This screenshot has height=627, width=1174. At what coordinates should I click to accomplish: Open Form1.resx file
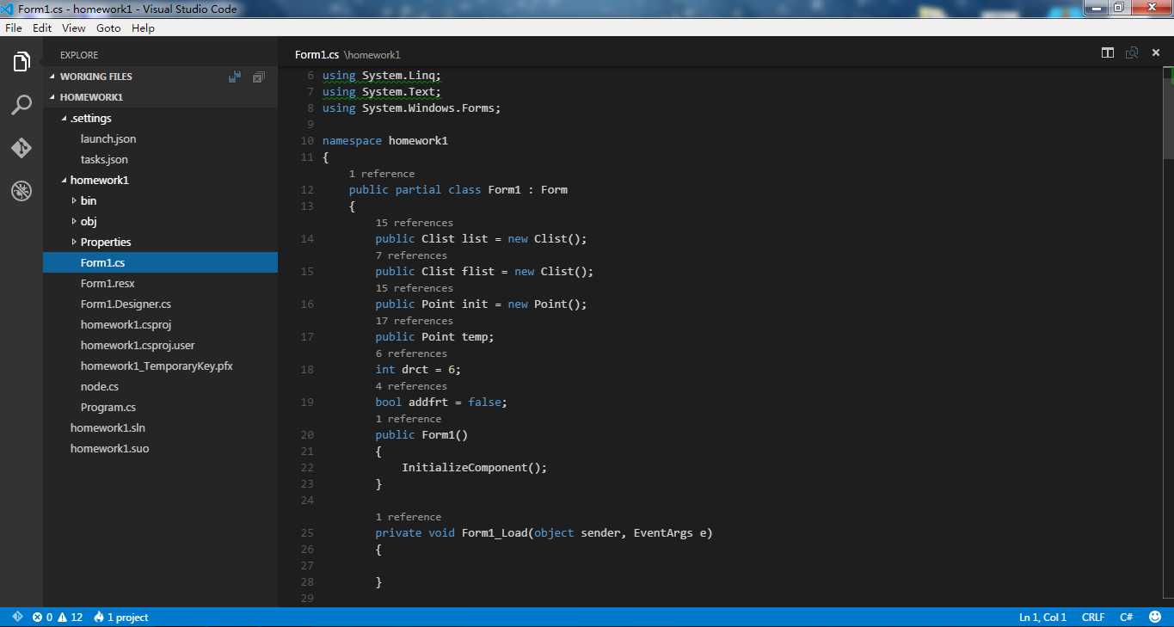[108, 283]
